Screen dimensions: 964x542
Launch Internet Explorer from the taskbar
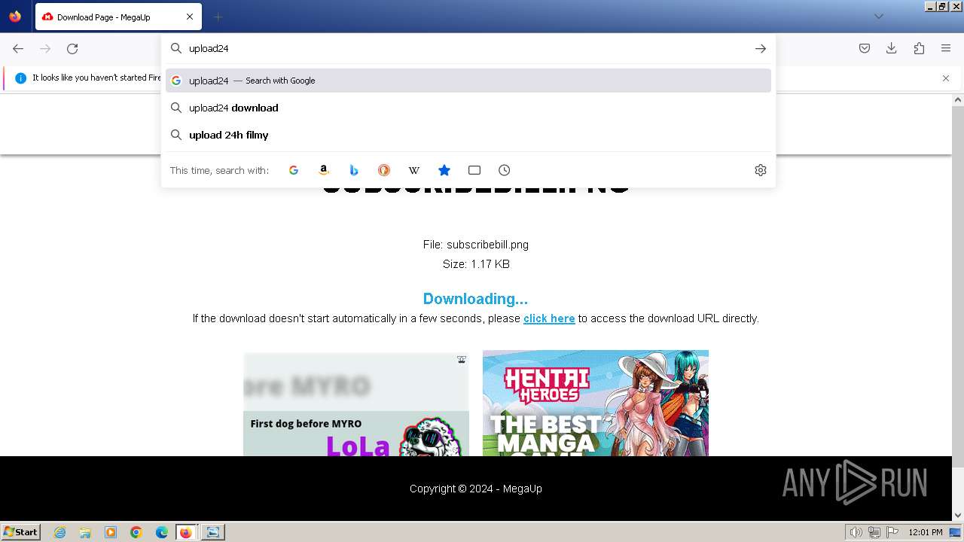[60, 532]
